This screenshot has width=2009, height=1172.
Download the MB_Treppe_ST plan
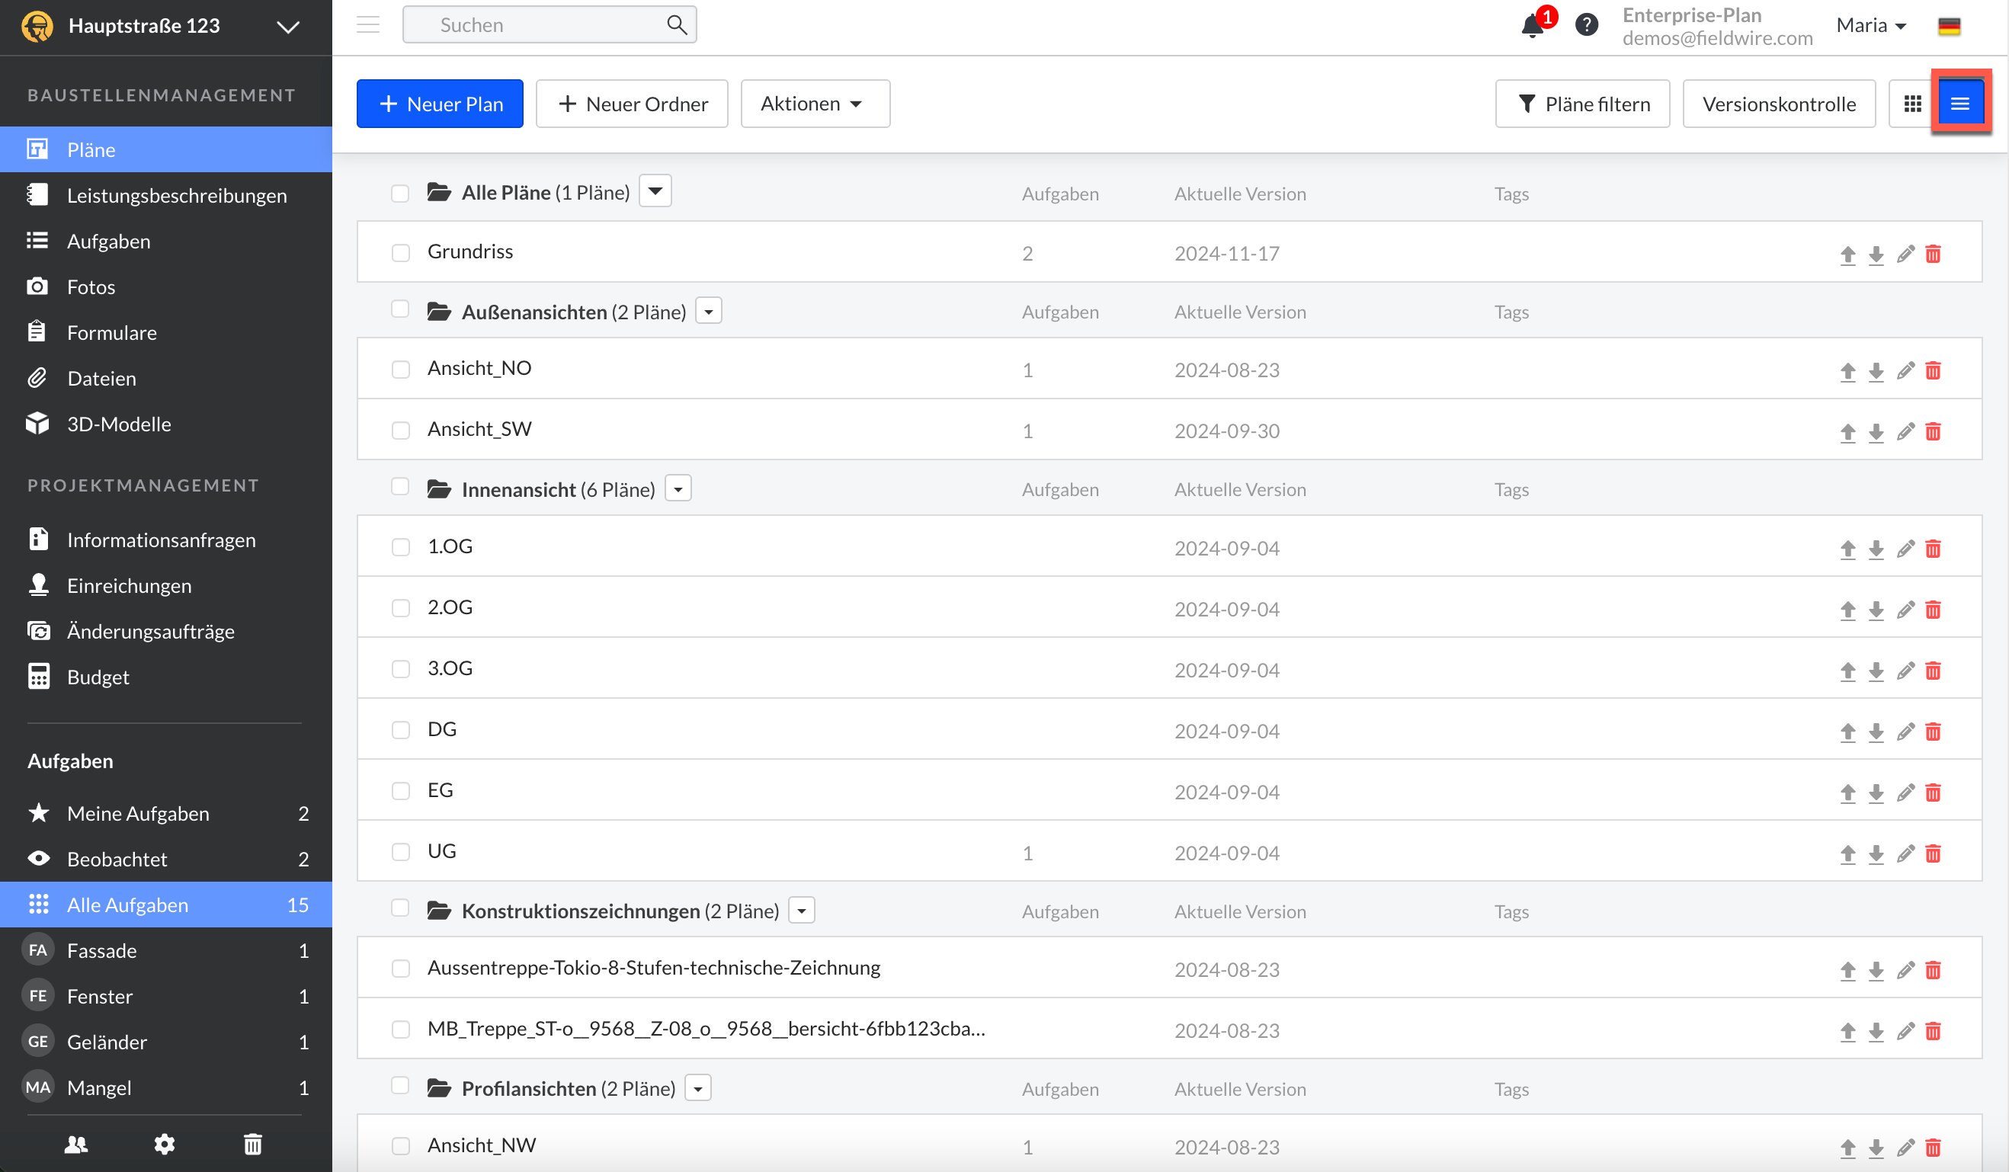pos(1876,1032)
